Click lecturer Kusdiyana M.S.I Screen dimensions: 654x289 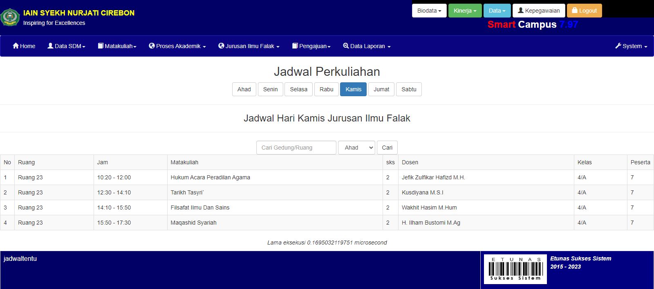tap(422, 192)
